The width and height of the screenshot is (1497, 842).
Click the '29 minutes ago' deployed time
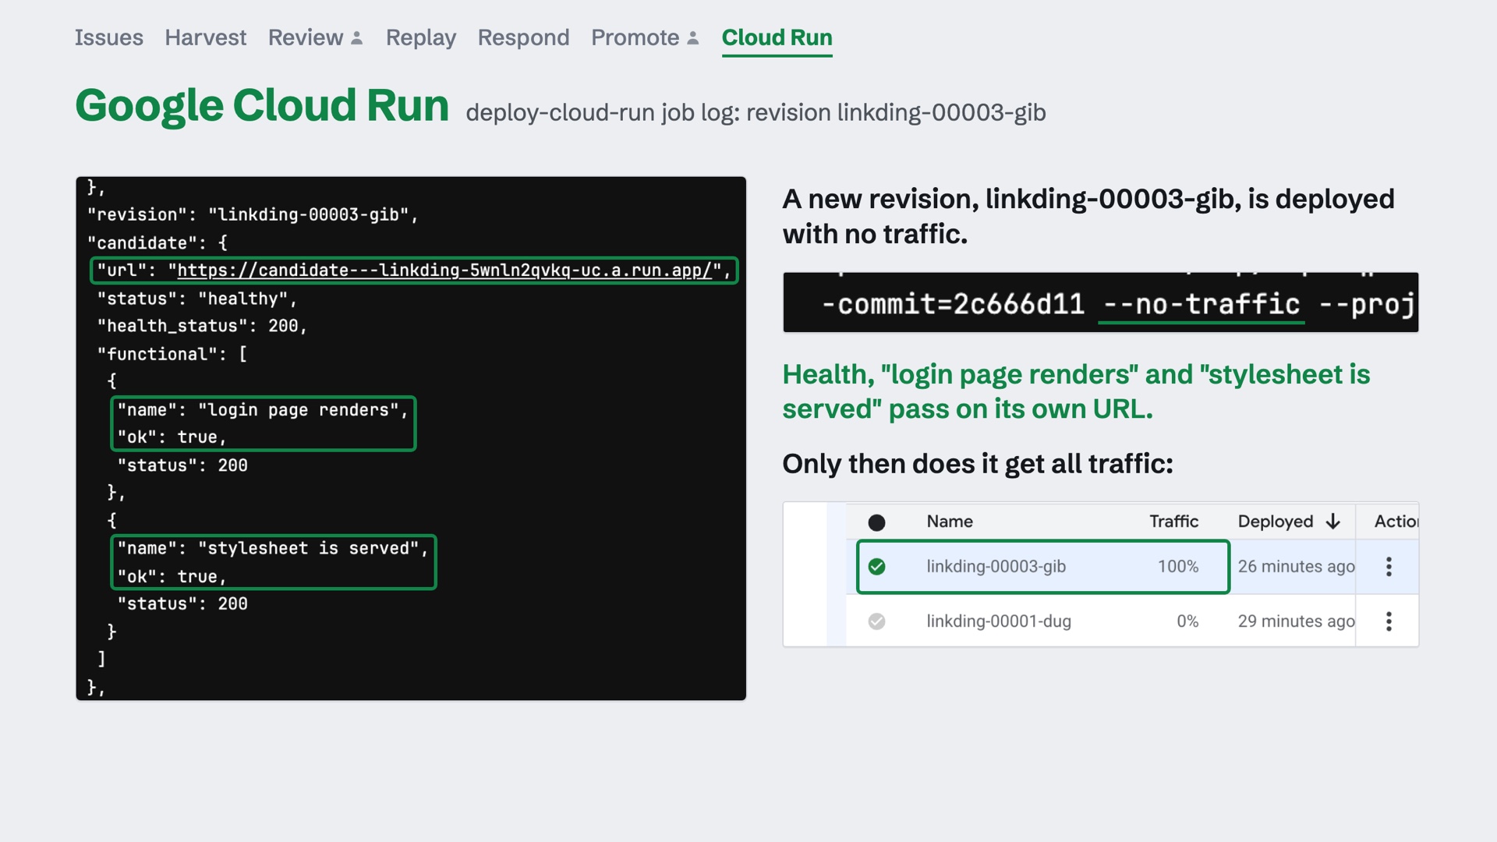tap(1296, 621)
